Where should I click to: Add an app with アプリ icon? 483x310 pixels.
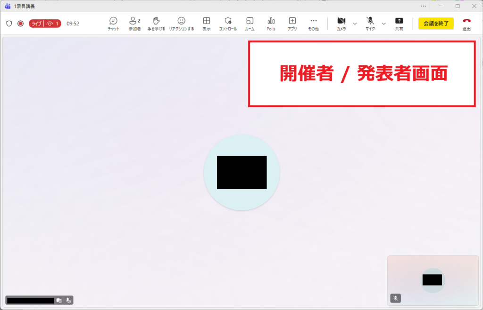292,24
